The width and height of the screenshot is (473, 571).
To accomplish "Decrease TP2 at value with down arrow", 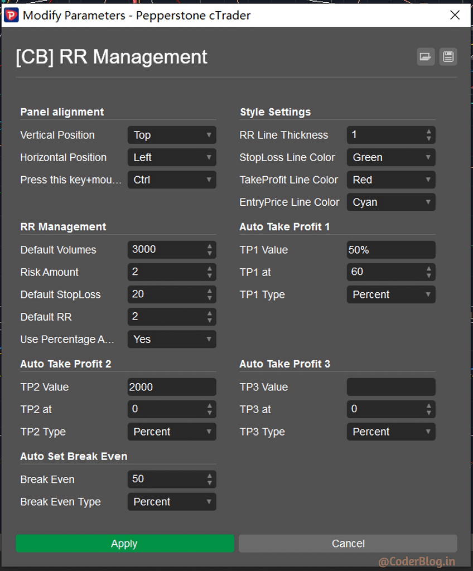I will click(x=210, y=413).
